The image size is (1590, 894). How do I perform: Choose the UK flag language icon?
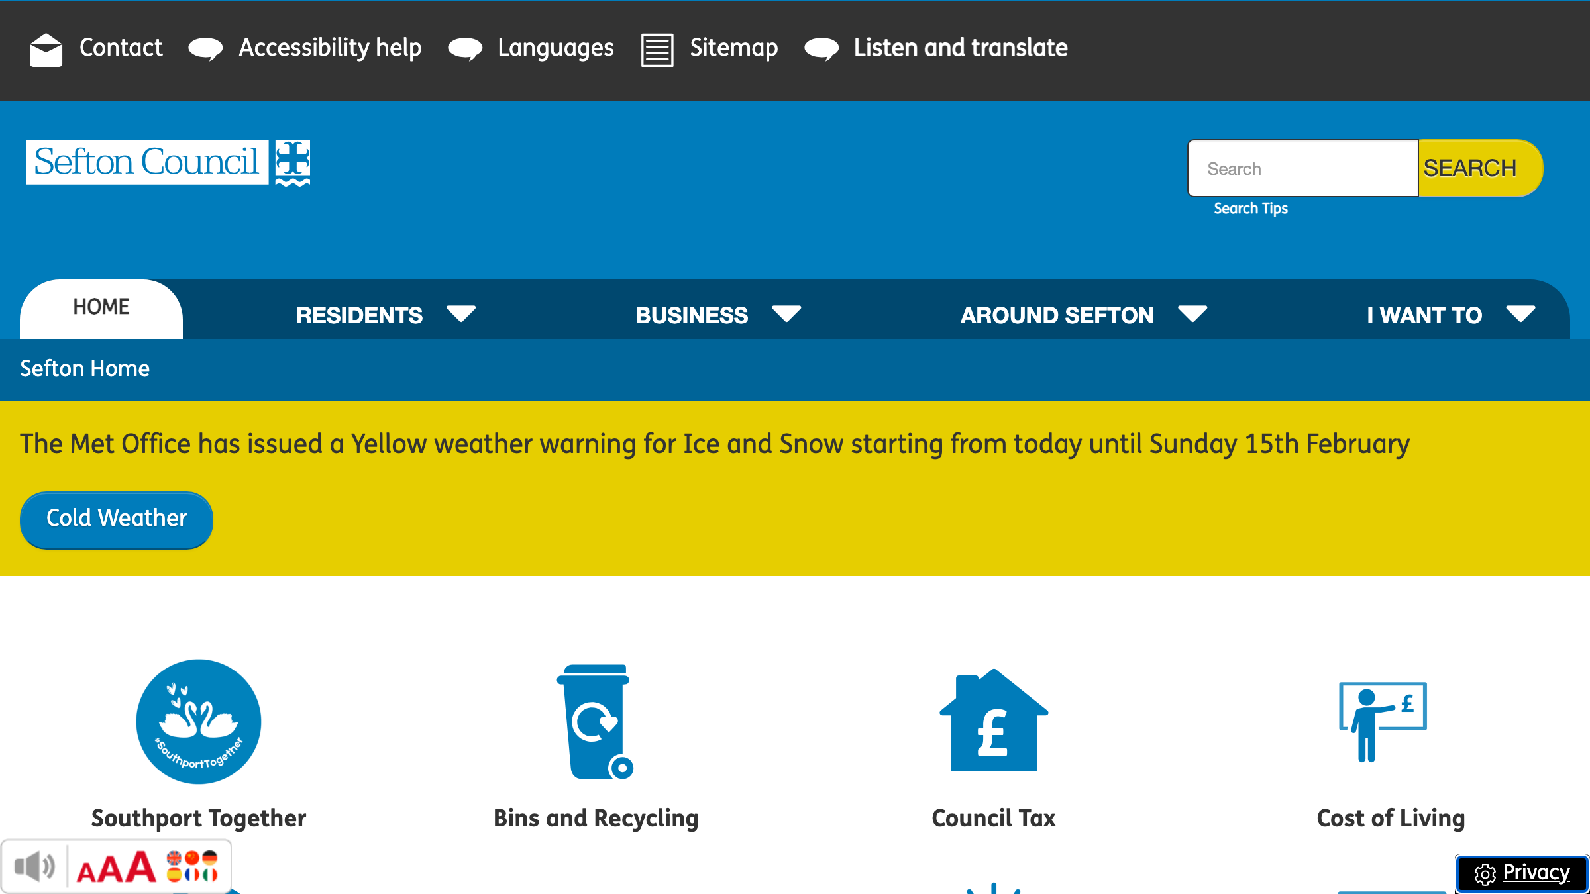tap(174, 859)
